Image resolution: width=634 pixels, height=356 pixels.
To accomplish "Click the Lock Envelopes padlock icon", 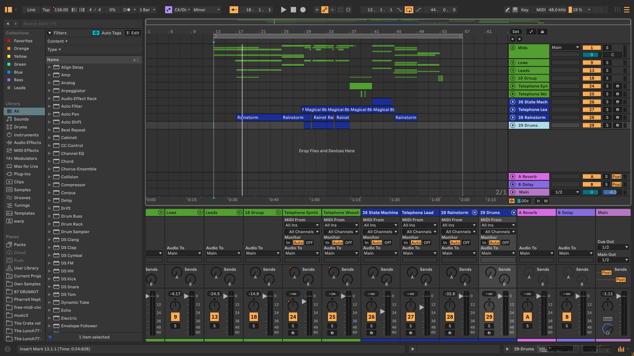I will point(542,32).
